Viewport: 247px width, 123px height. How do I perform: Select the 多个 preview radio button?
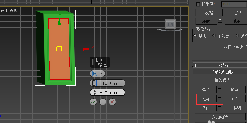pyautogui.click(x=237, y=36)
